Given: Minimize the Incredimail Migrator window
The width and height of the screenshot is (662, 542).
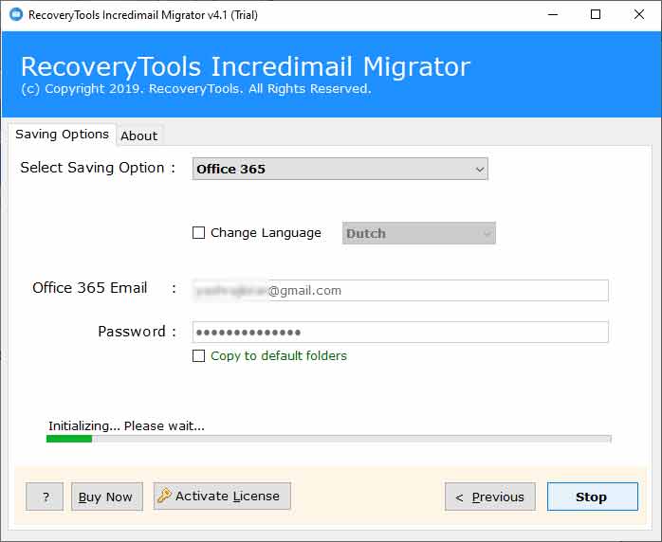Looking at the screenshot, I should (553, 15).
